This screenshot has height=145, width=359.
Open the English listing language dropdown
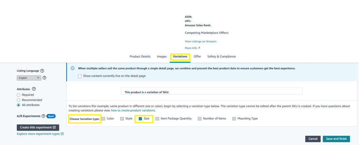(29, 78)
